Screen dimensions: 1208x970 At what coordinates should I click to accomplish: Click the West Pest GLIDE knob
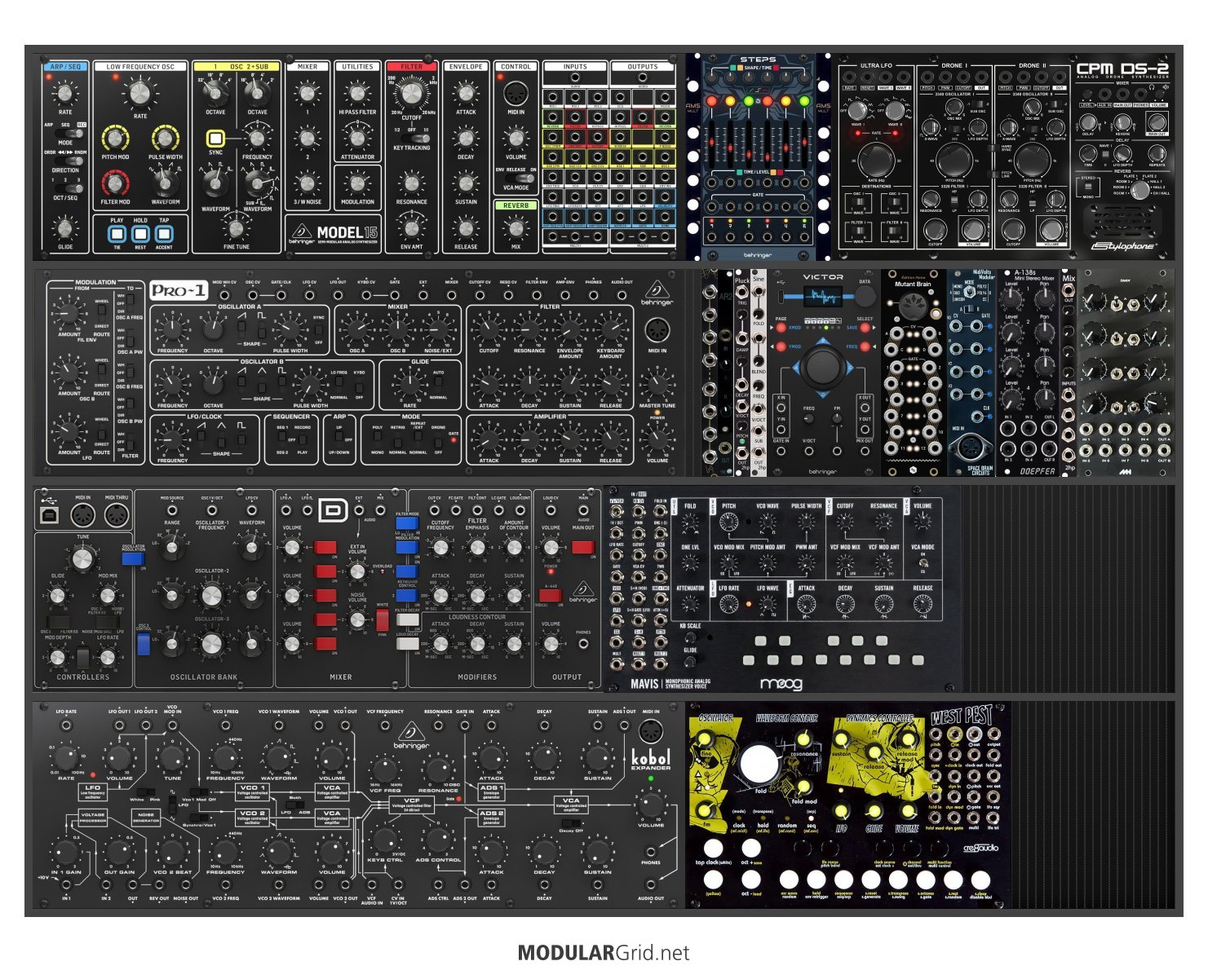point(874,812)
